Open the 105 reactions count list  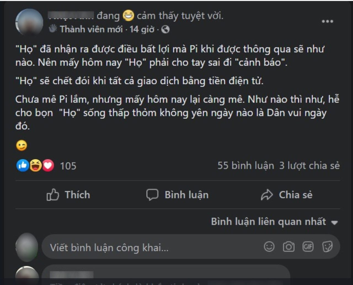68,166
